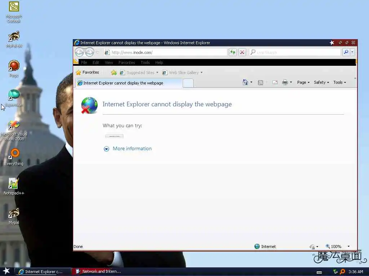Launch the Mypal desktop shortcut
The width and height of the screenshot is (369, 276).
[x=14, y=216]
